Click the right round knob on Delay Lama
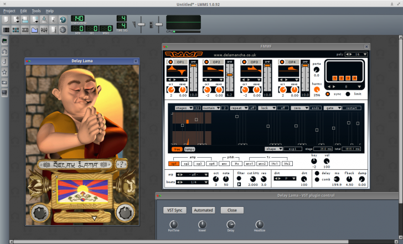The image size is (403, 244). click(x=125, y=212)
